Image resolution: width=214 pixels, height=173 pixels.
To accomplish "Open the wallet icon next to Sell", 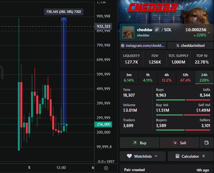I will (207, 143).
